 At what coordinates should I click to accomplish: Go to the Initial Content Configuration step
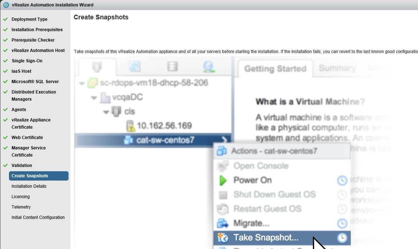click(x=38, y=217)
